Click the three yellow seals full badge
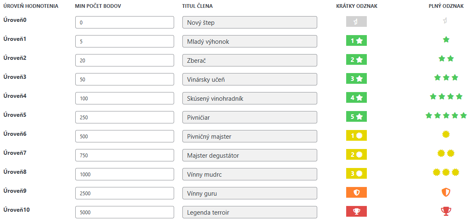Viewport: 469px width, 220px height. [446, 172]
